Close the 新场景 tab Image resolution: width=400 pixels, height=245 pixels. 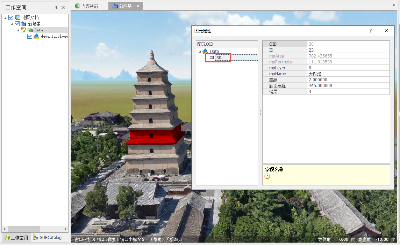click(138, 6)
